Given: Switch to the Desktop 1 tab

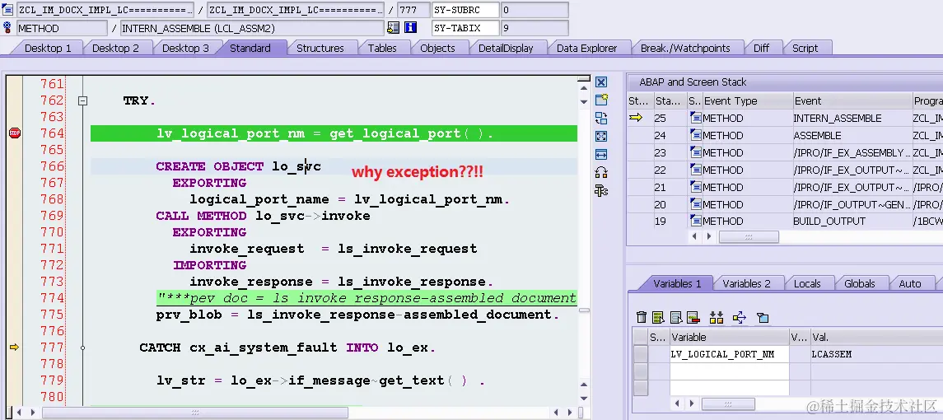Looking at the screenshot, I should [x=48, y=48].
